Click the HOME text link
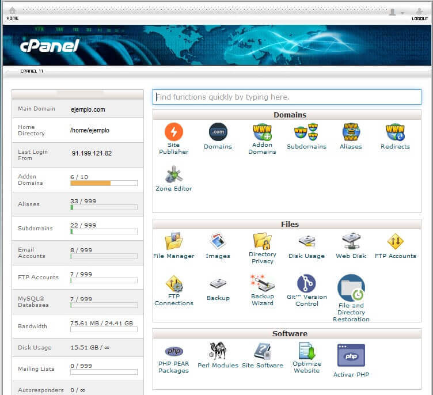The image size is (433, 395). pos(13,18)
